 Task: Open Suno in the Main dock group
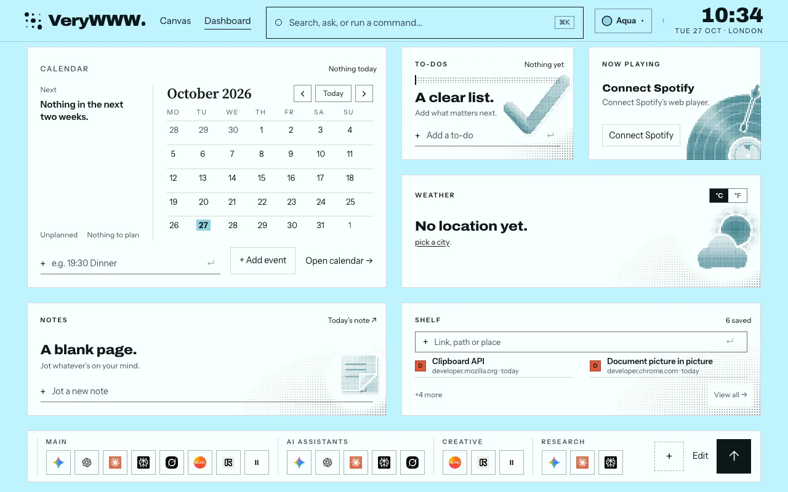click(200, 462)
